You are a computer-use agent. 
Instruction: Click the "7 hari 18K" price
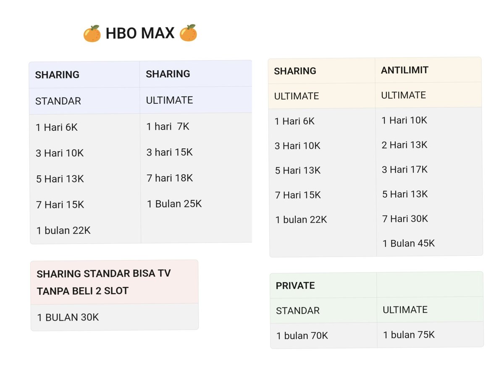point(169,178)
